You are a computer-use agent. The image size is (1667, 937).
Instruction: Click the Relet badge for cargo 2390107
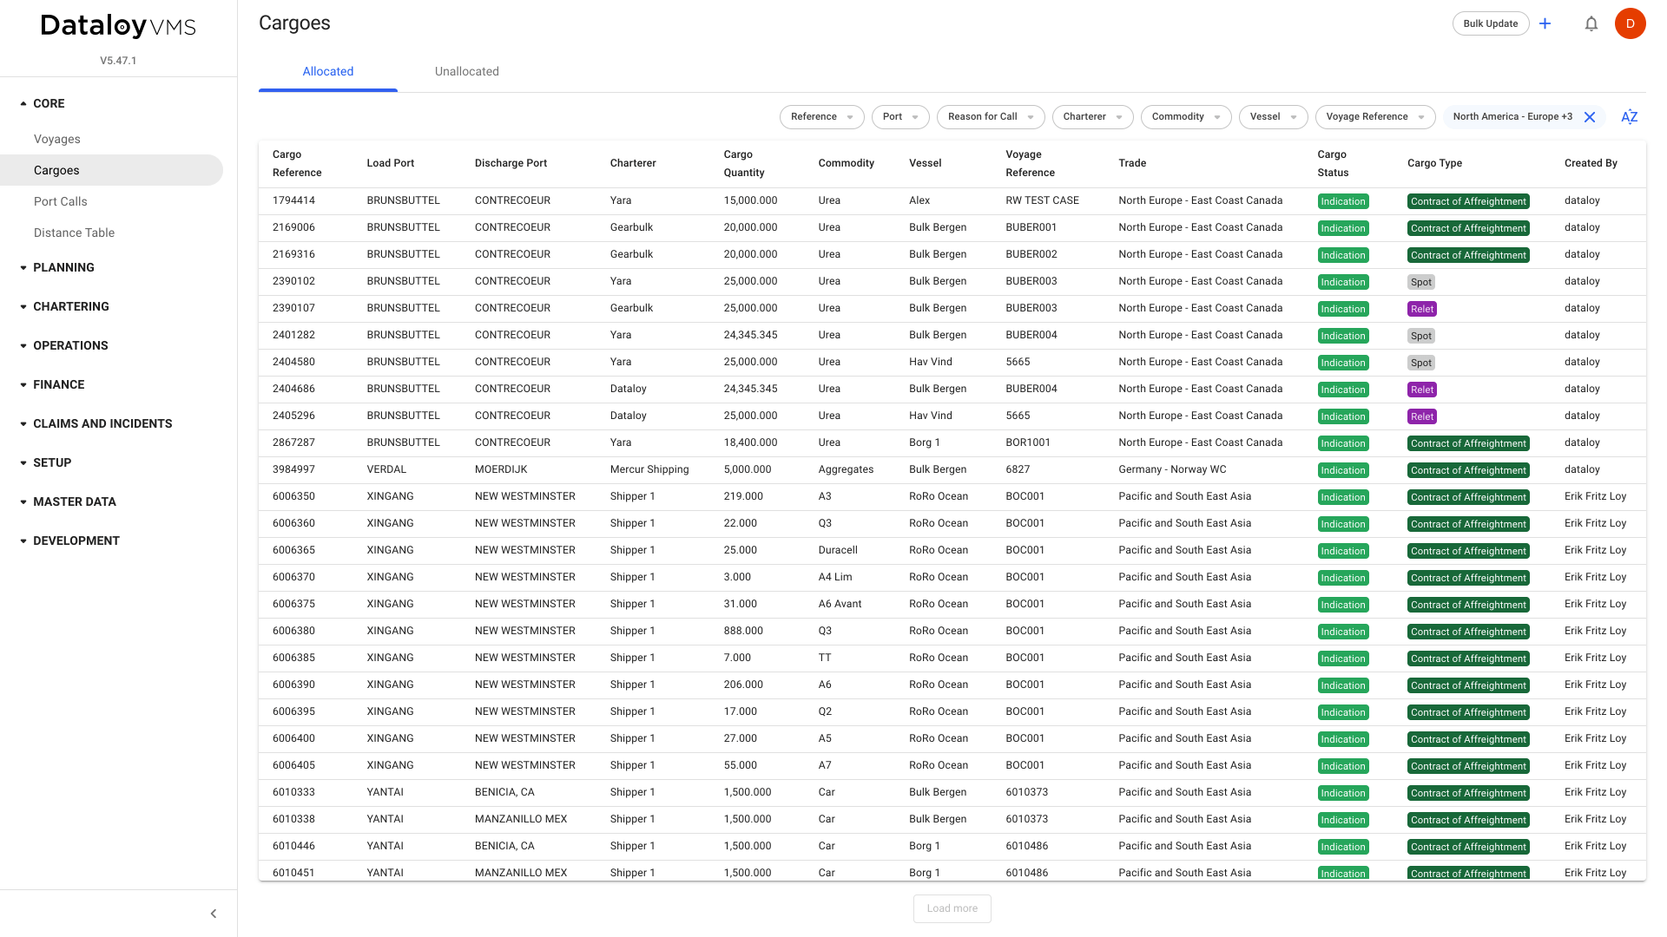pos(1421,309)
